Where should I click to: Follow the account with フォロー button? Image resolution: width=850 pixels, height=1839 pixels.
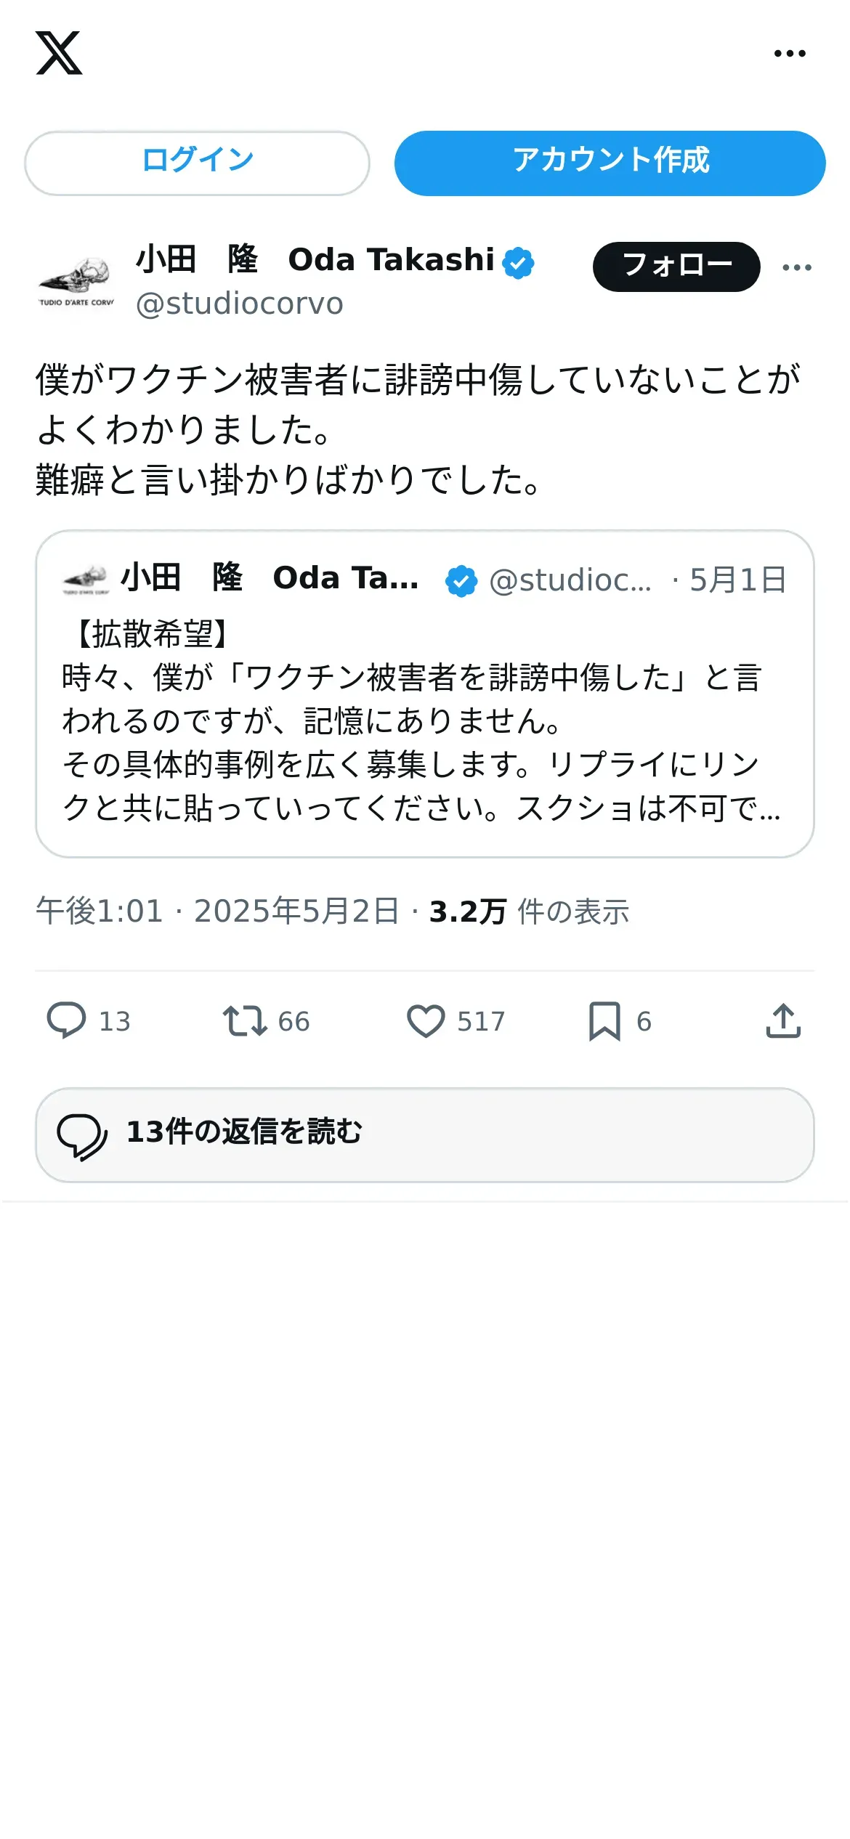point(676,267)
